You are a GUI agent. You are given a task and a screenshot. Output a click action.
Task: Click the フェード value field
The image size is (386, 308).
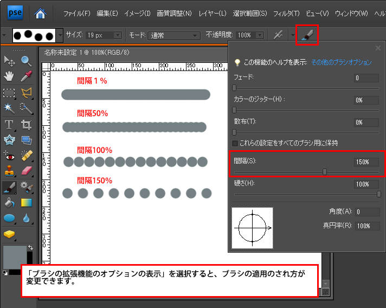(x=366, y=78)
